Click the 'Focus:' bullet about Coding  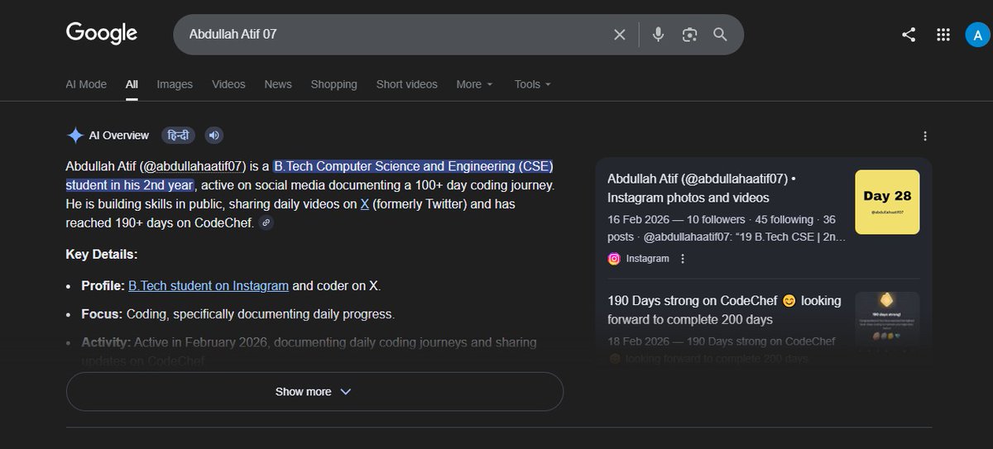[238, 314]
